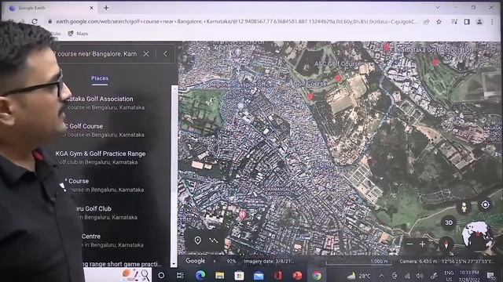Screen dimensions: 503x282
Task: Click the earth.google.com address bar
Action: click(237, 21)
